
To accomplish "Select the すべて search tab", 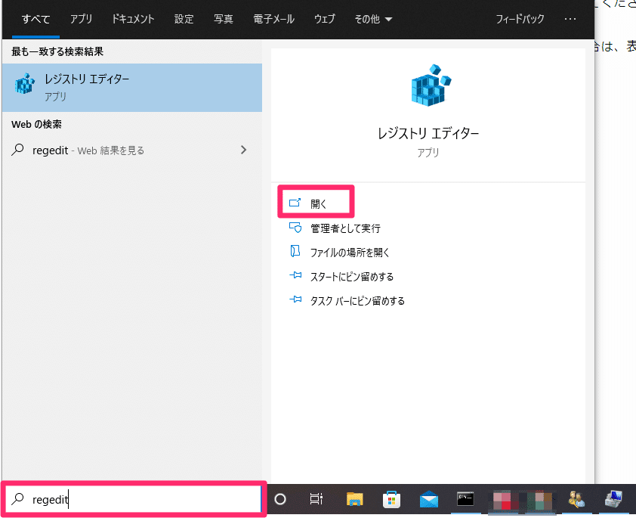I will (36, 19).
